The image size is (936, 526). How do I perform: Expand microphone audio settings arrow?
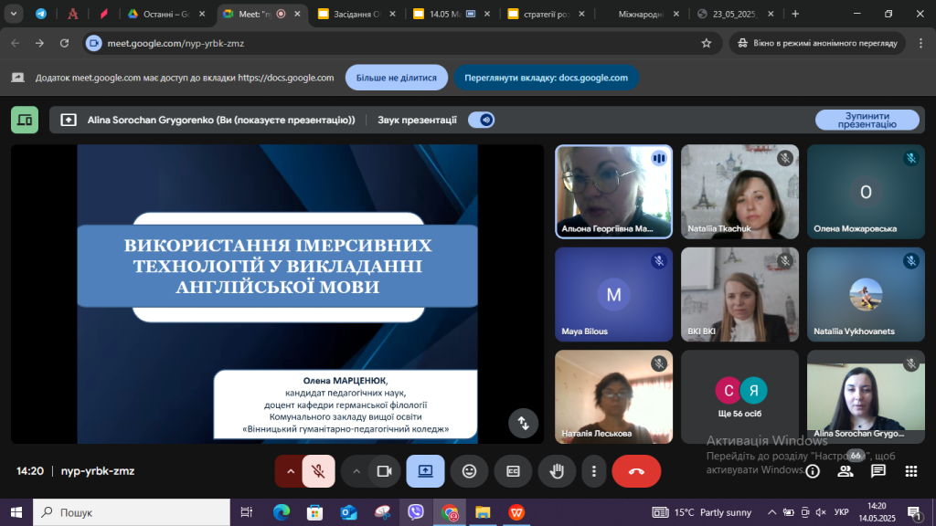pos(291,471)
